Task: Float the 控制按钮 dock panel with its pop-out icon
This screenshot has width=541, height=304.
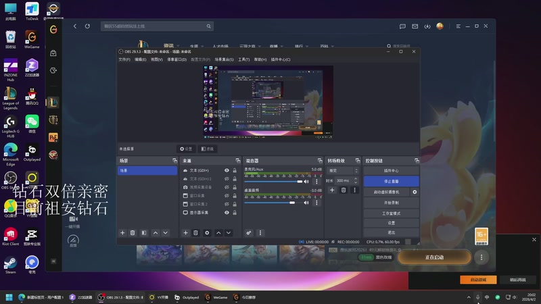Action: pyautogui.click(x=417, y=161)
